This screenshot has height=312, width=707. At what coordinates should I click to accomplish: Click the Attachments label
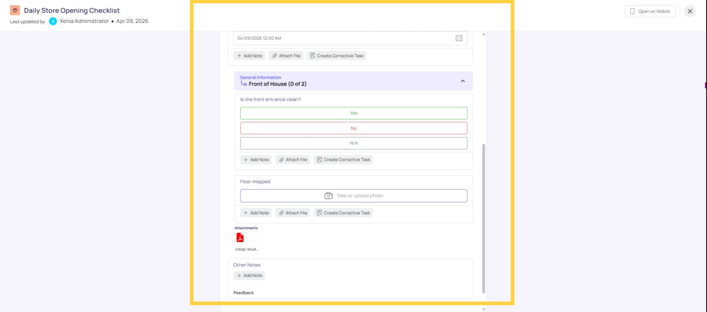click(x=246, y=228)
